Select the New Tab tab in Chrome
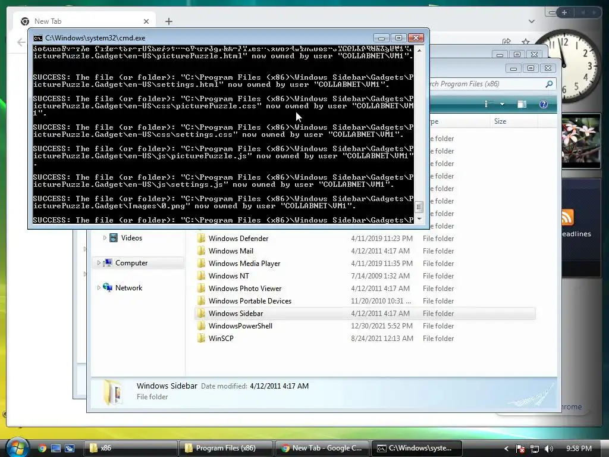Viewport: 609px width, 457px height. click(x=84, y=21)
